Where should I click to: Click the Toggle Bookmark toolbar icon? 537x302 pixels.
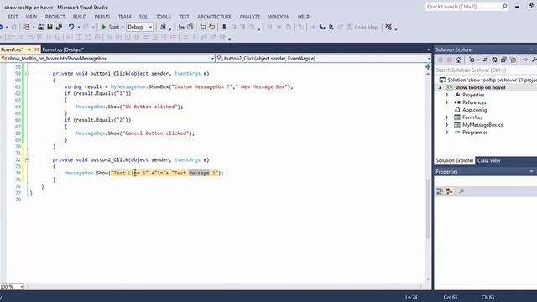[x=224, y=27]
